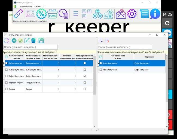Image resolution: width=177 pixels, height=139 pixels.
Task: Open the Справочники menu
Action: coord(26,6)
